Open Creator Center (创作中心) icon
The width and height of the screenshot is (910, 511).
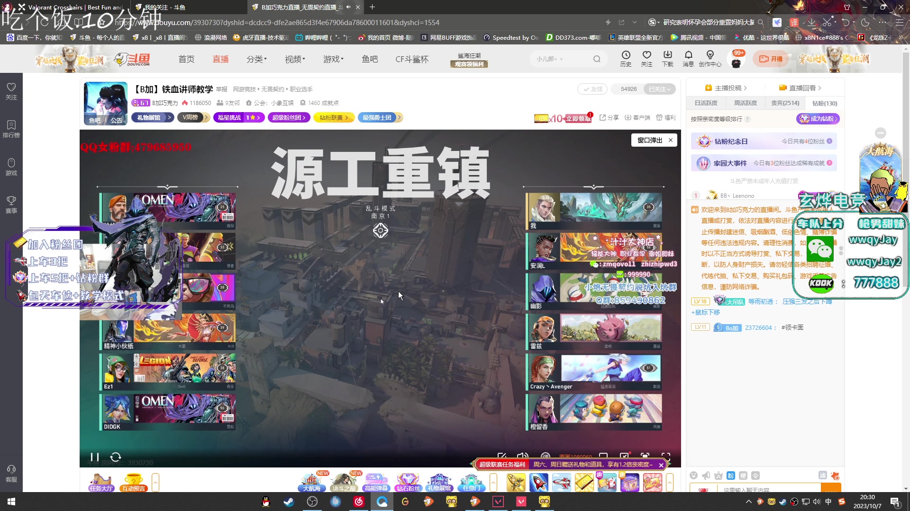[x=710, y=59]
